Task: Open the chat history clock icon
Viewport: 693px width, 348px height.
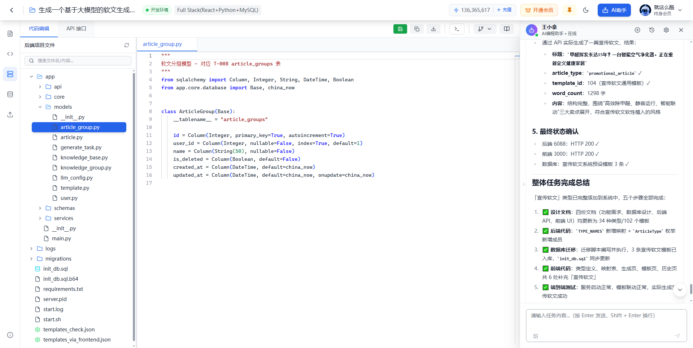Action: 652,30
